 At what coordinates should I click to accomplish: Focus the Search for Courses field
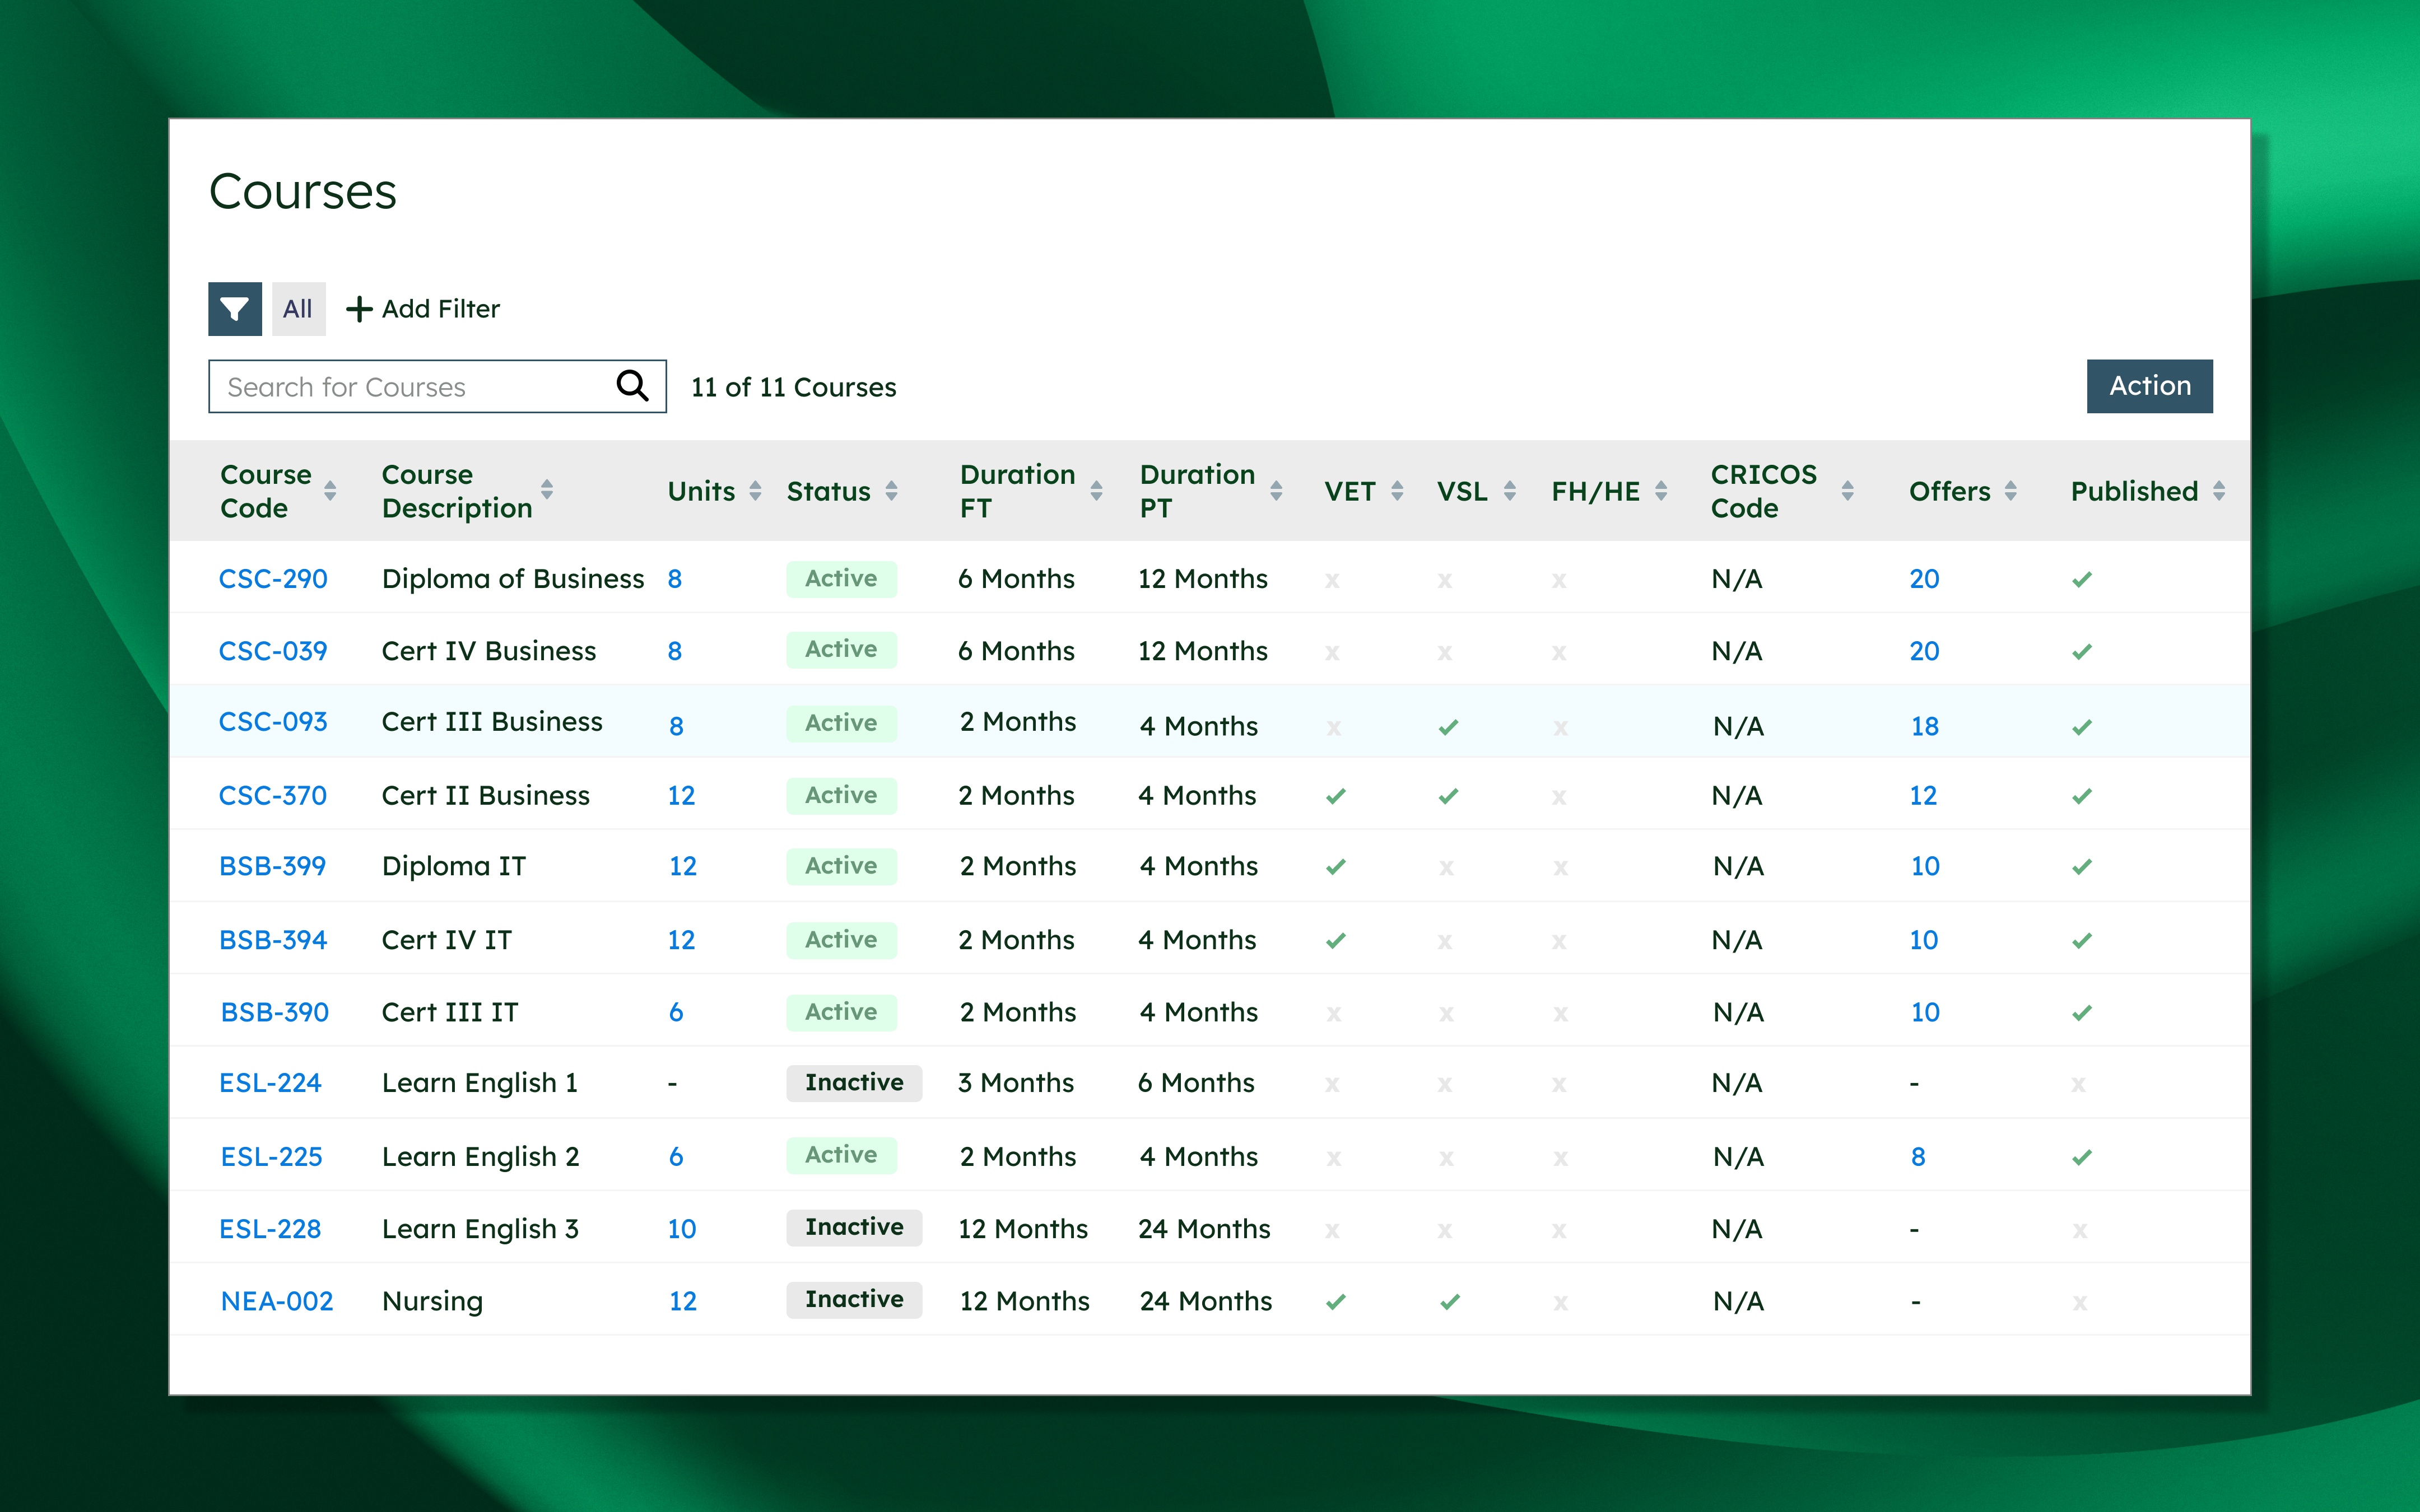coord(437,386)
